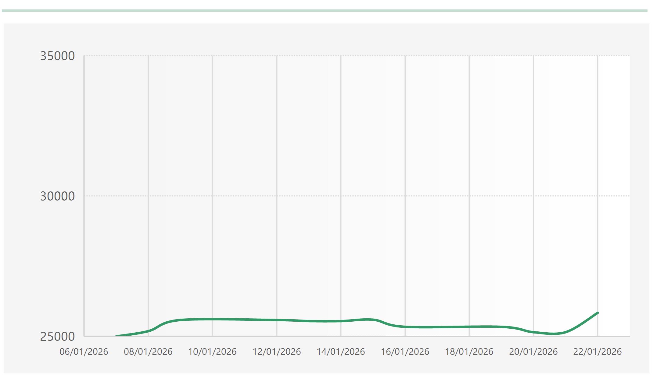Click the green line at the 14/01/2026 gridline
The height and width of the screenshot is (381, 653).
coord(341,321)
